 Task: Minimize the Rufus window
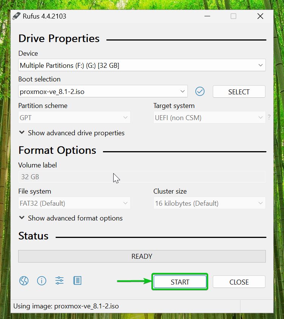pyautogui.click(x=207, y=16)
